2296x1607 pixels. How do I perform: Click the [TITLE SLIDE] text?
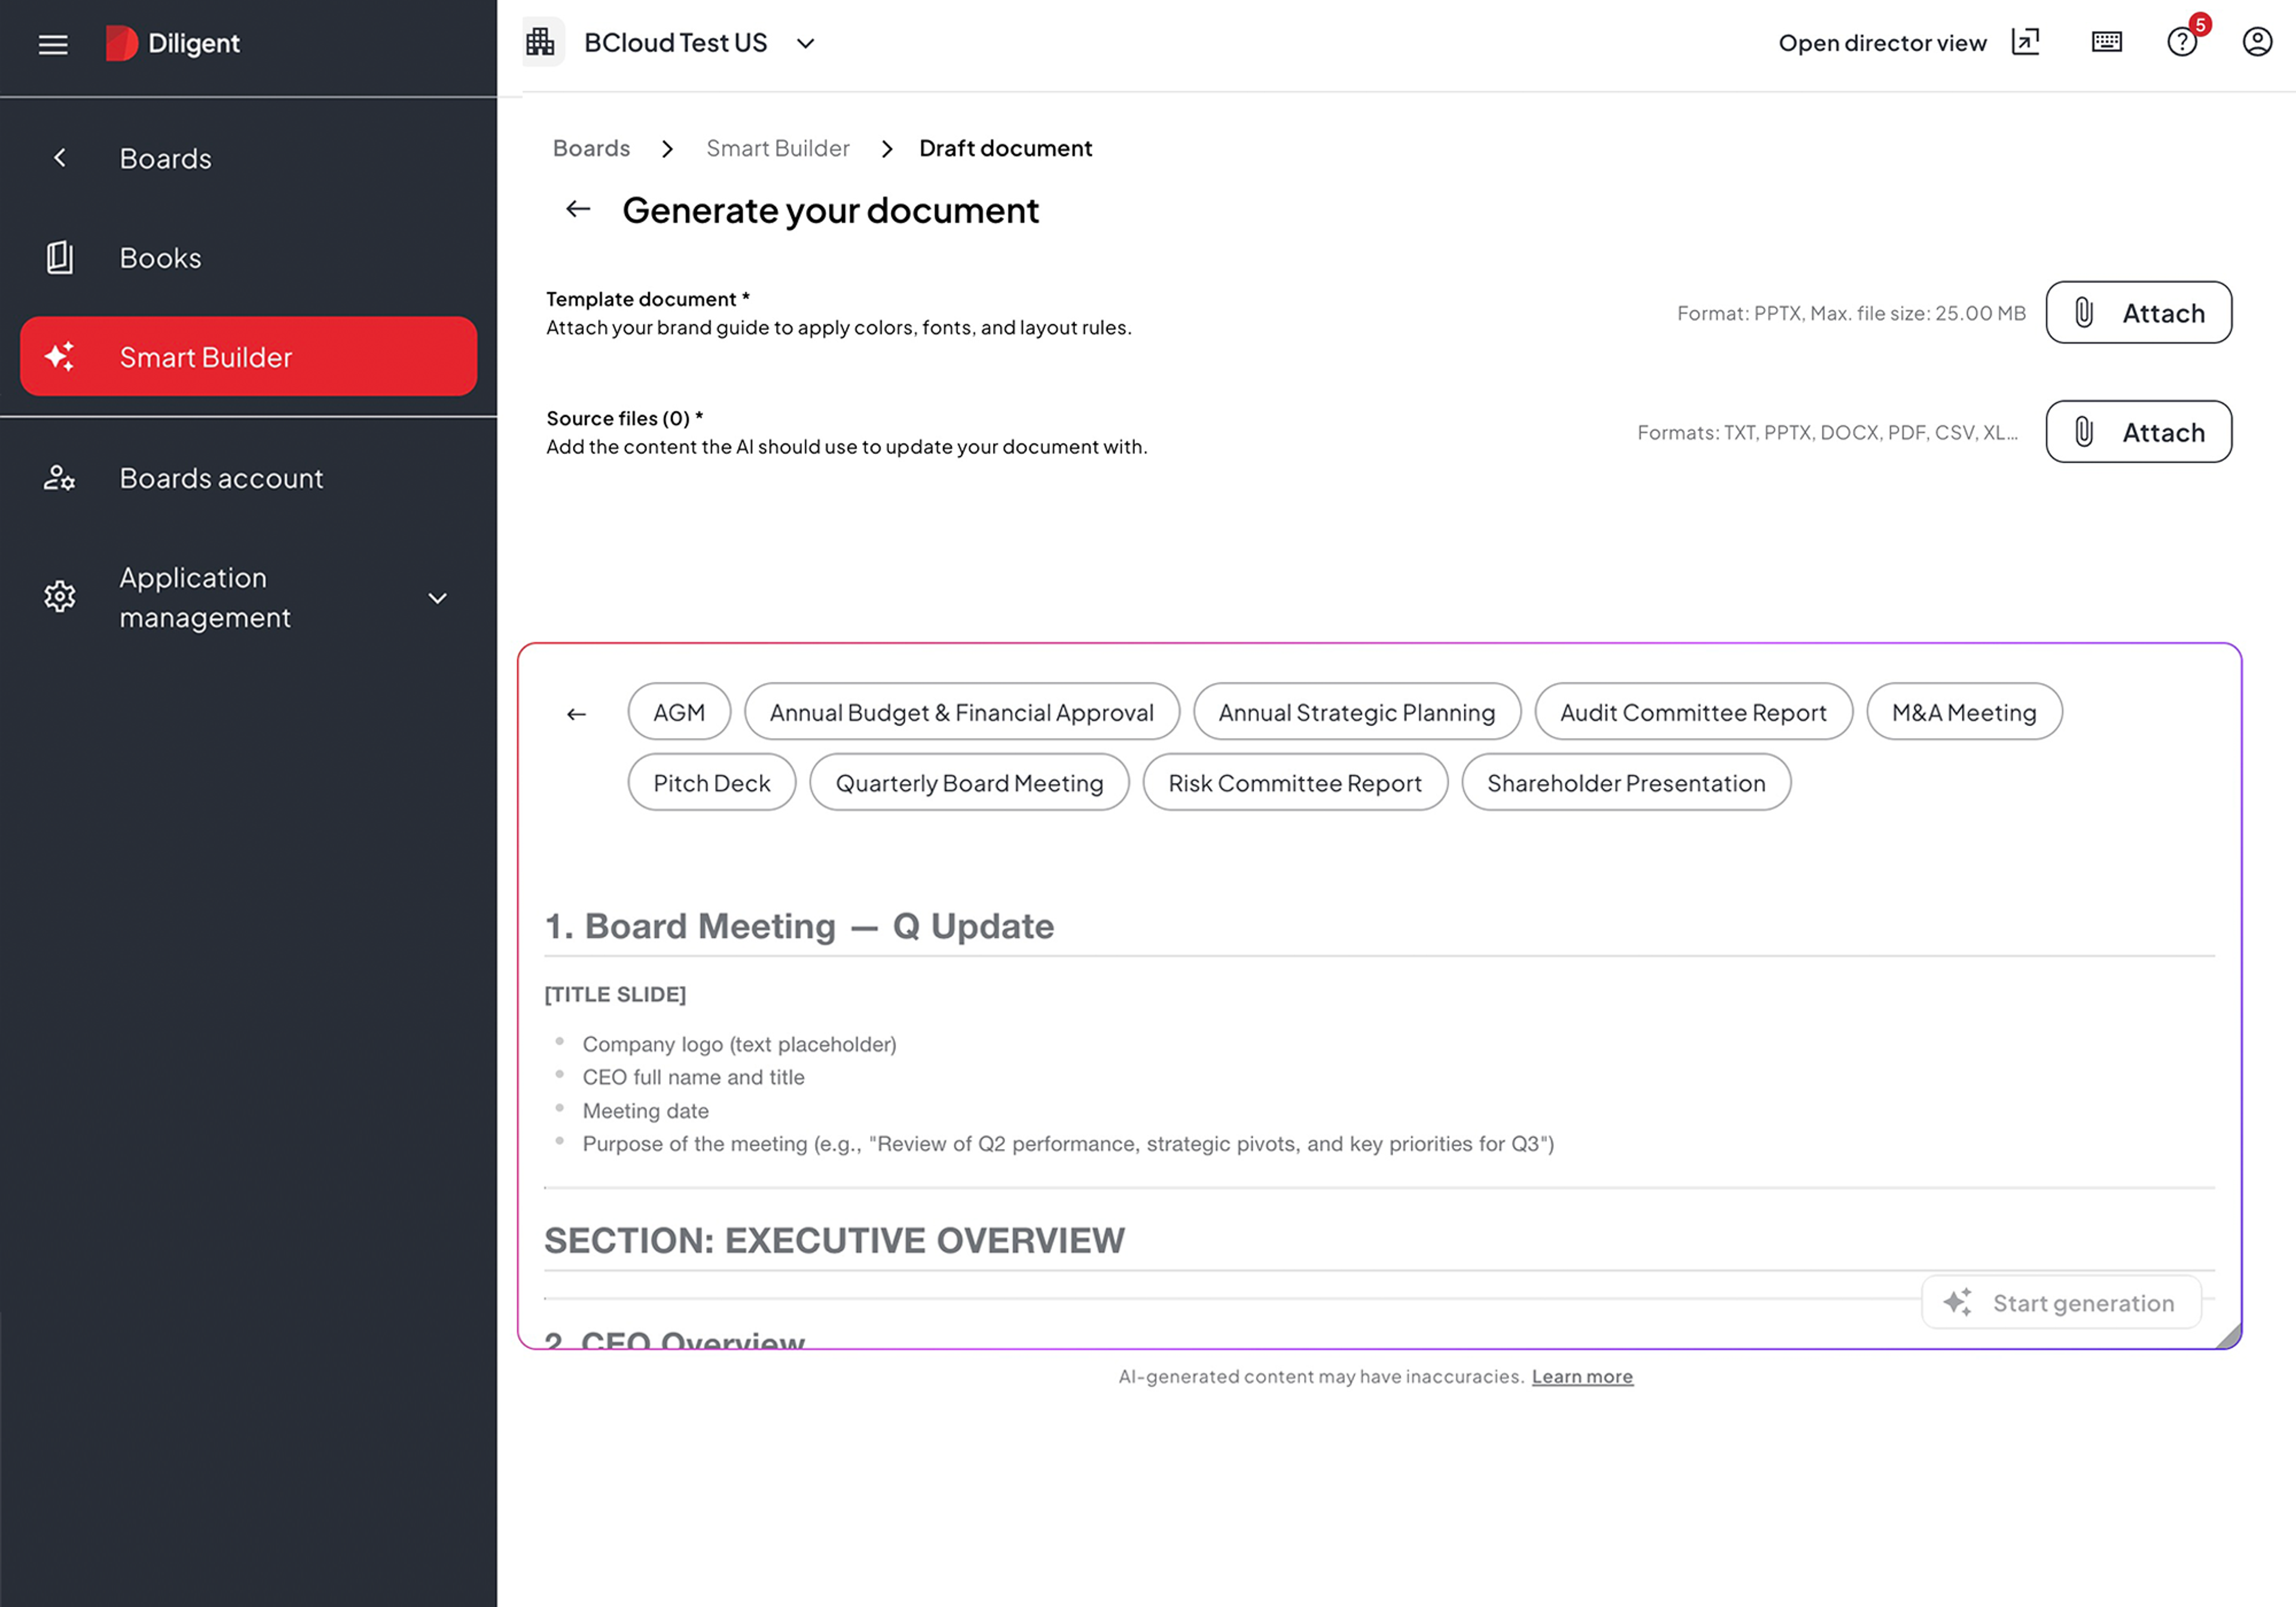[x=615, y=994]
